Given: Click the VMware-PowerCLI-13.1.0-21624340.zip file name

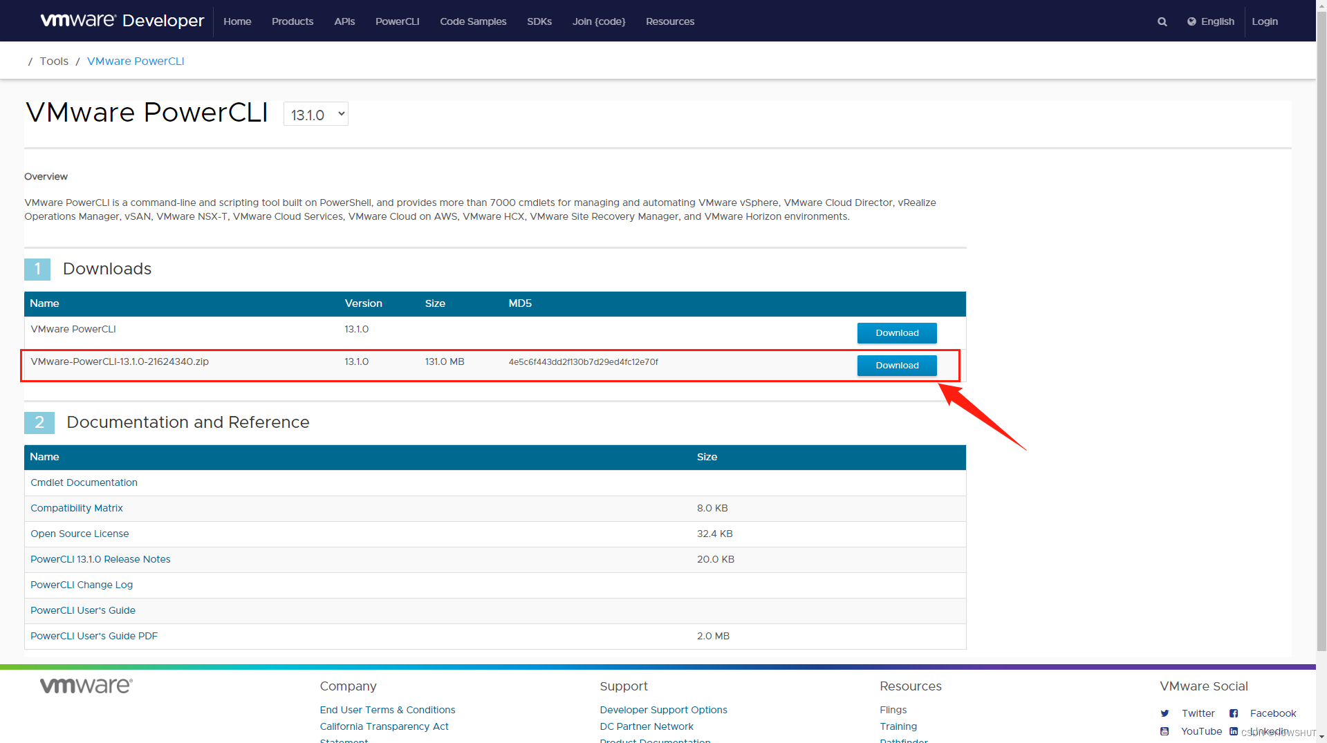Looking at the screenshot, I should coord(120,361).
